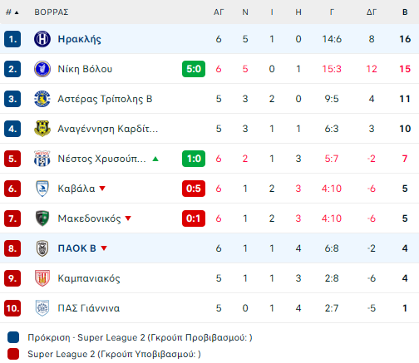Viewport: 419px width, 363px height.
Task: Sort by the ΔΓ goal difference header
Action: pos(372,12)
